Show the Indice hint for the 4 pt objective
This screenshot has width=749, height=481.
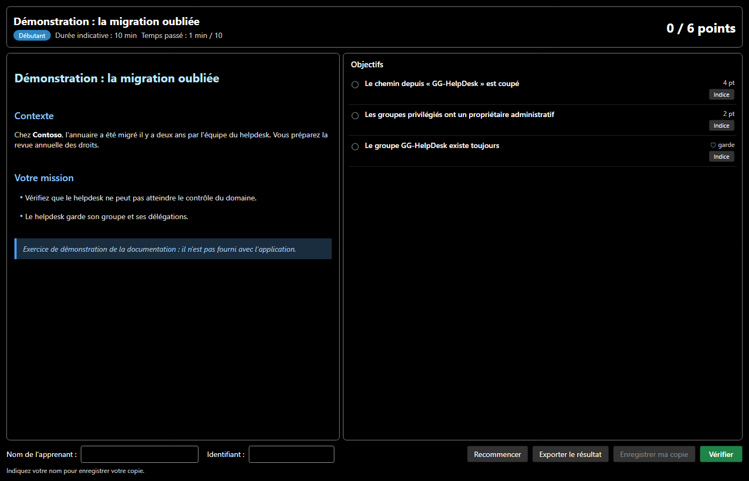(722, 95)
